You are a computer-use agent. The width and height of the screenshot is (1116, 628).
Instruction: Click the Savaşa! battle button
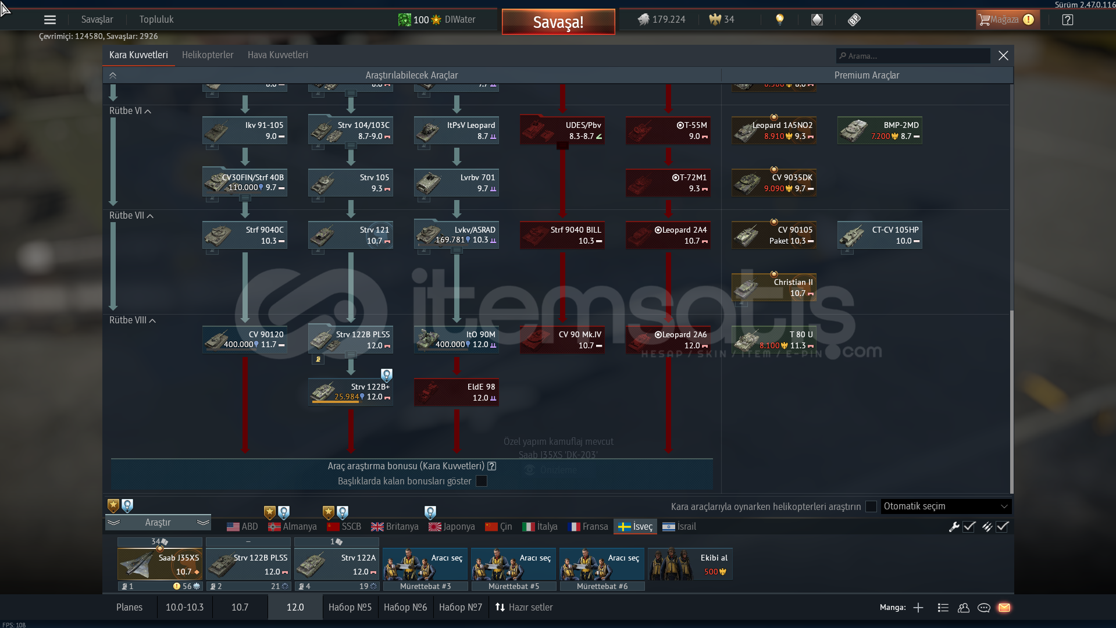tap(558, 22)
